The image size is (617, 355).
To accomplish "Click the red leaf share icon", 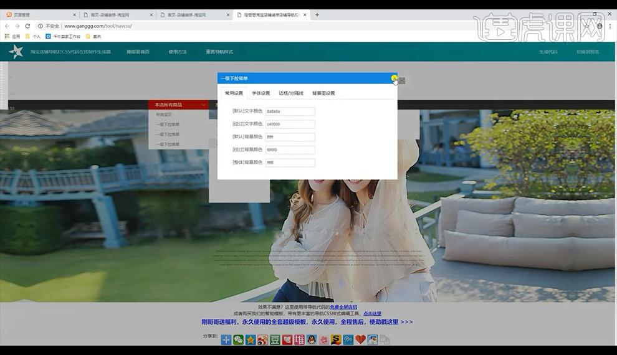I will click(x=287, y=339).
